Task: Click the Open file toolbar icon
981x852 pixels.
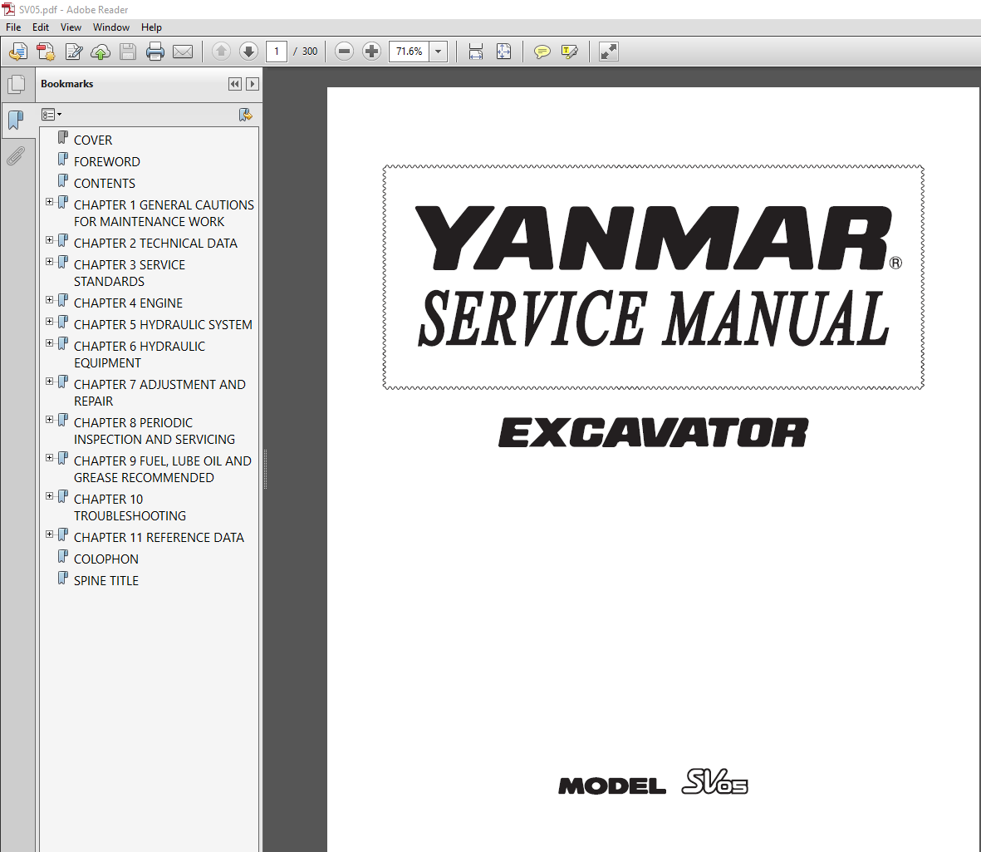Action: (18, 52)
